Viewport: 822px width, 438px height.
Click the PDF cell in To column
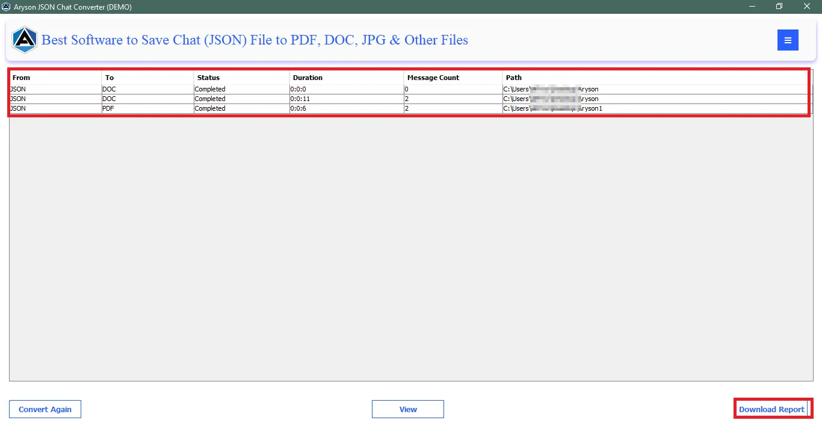point(148,108)
